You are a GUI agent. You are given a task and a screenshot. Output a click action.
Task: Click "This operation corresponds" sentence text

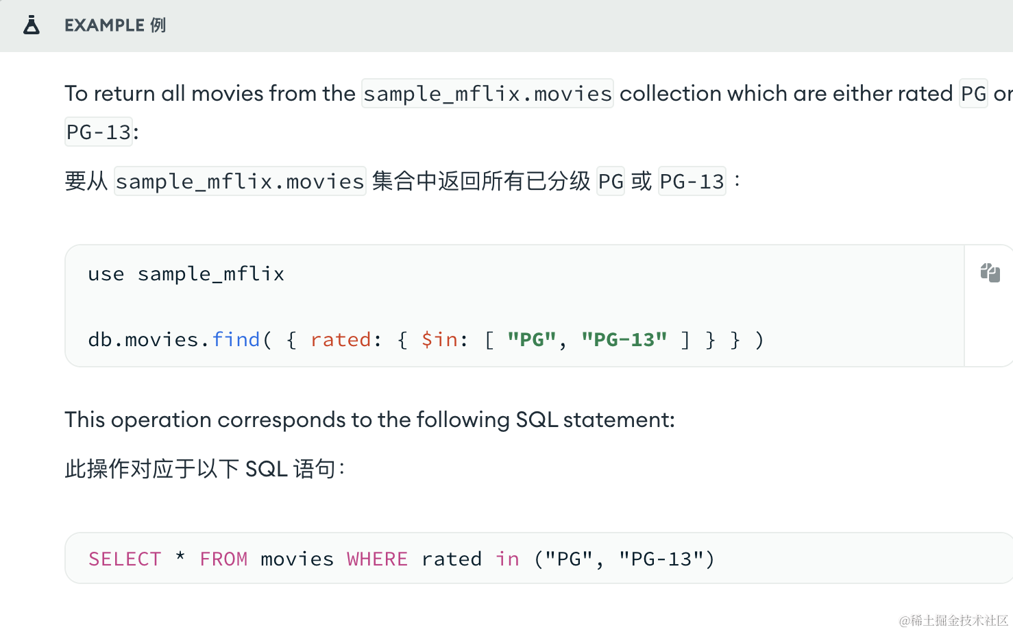[369, 420]
